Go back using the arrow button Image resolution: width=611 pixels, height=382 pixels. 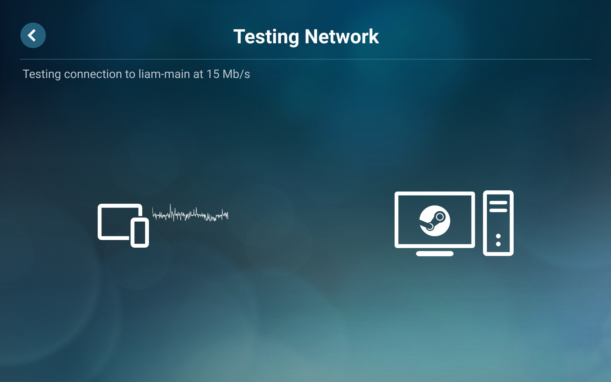33,35
